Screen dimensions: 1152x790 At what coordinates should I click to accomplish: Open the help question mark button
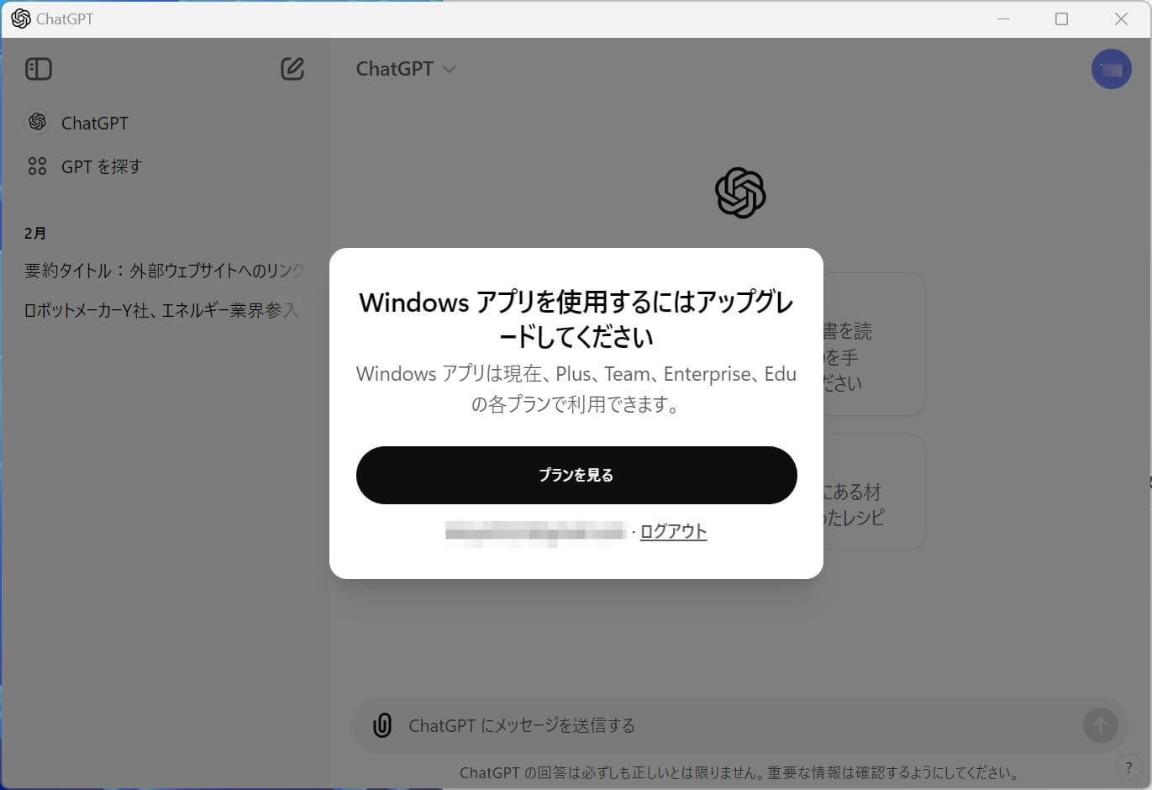click(1128, 767)
